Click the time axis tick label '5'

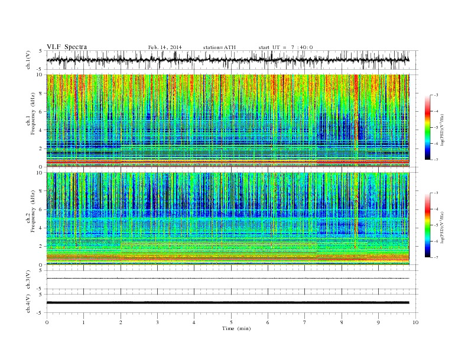click(x=231, y=322)
